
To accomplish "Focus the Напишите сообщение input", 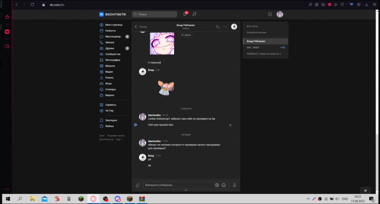I will pos(178,185).
